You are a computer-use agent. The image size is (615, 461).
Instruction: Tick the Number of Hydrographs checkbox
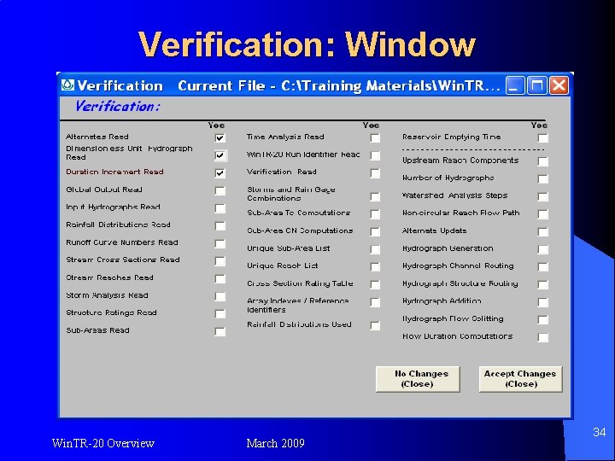[543, 178]
